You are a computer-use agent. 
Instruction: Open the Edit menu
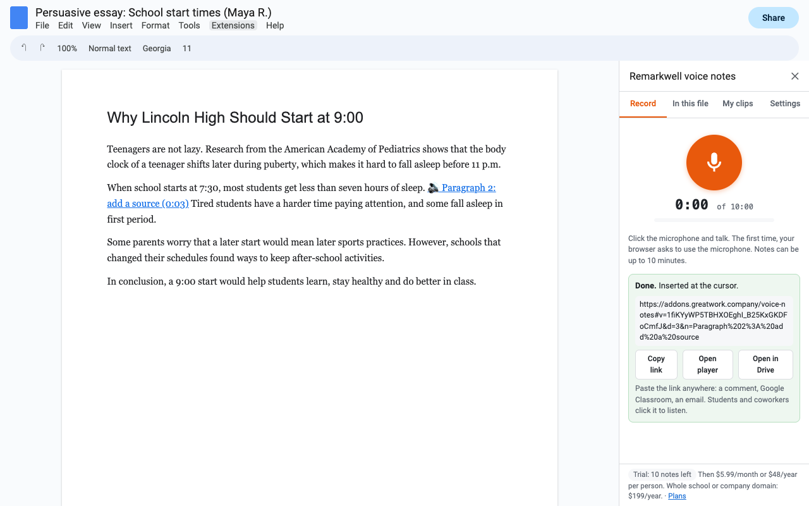(66, 25)
